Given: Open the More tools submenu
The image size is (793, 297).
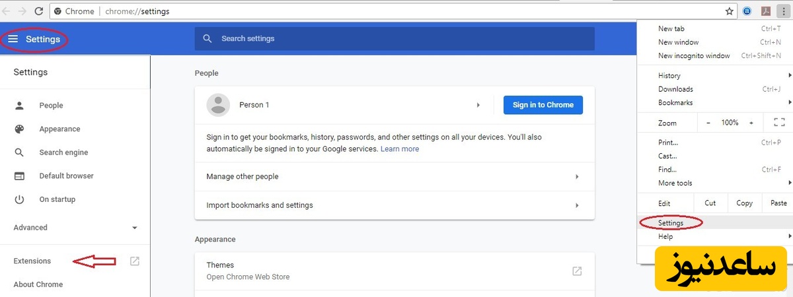Looking at the screenshot, I should click(675, 183).
